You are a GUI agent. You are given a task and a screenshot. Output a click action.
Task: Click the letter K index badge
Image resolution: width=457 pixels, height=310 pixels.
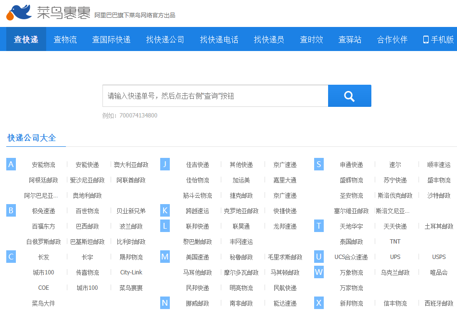[x=165, y=211]
